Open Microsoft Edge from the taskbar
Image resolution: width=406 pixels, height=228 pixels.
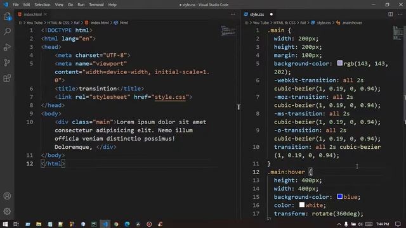pos(127,224)
